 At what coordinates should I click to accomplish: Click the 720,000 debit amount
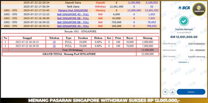[116, 22]
